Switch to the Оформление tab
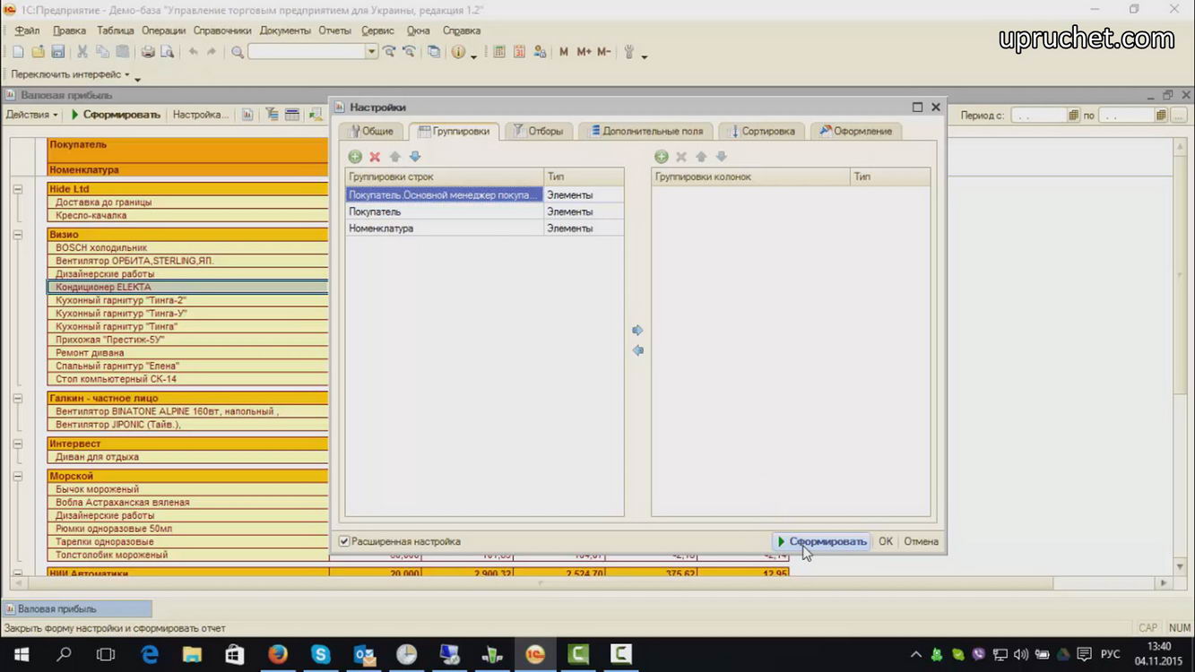This screenshot has width=1195, height=672. click(x=855, y=131)
